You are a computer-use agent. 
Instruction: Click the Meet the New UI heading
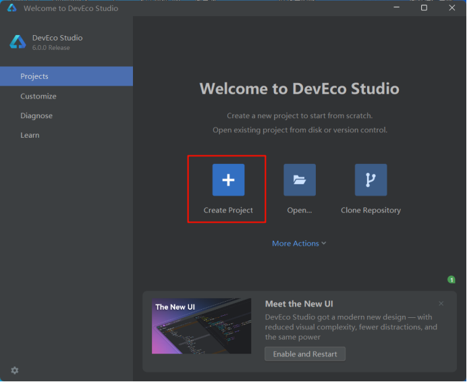point(299,304)
